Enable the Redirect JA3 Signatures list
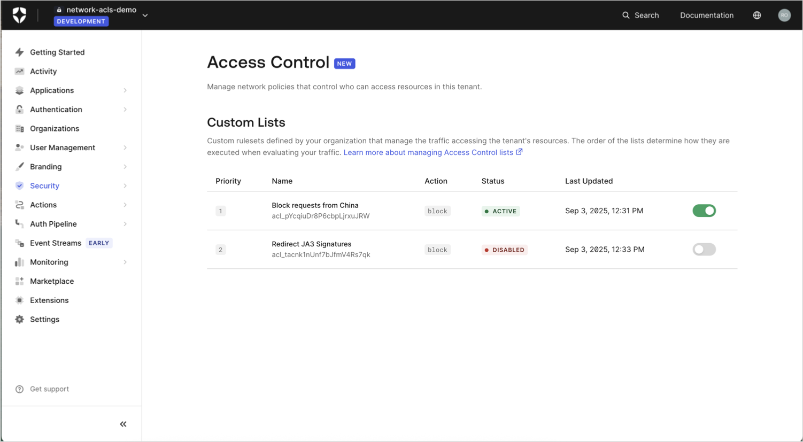Image resolution: width=803 pixels, height=442 pixels. tap(704, 249)
